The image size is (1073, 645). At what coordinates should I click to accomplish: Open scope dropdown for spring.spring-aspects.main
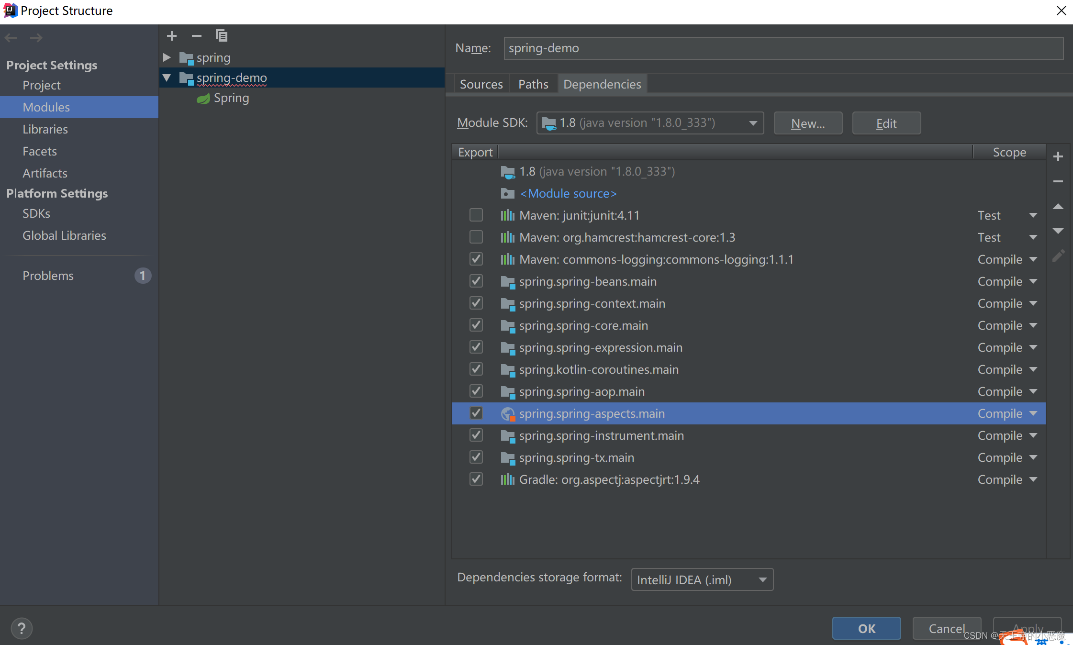coord(1033,413)
